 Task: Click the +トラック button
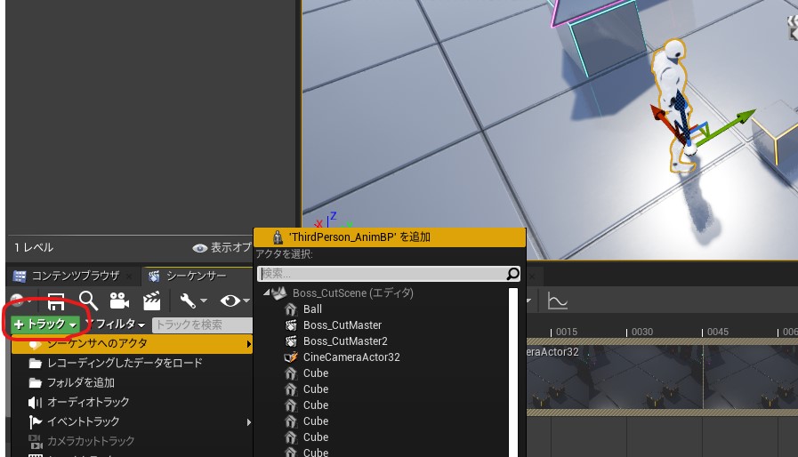pos(44,325)
